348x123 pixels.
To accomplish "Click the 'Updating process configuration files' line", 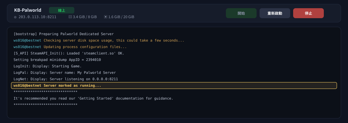I will 70,47.
